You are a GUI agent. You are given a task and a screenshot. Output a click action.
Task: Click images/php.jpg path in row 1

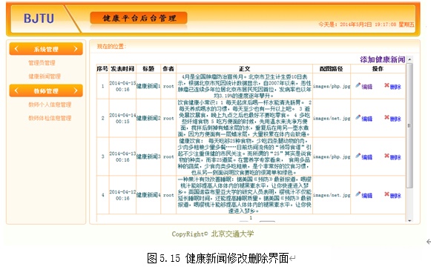tap(332, 86)
